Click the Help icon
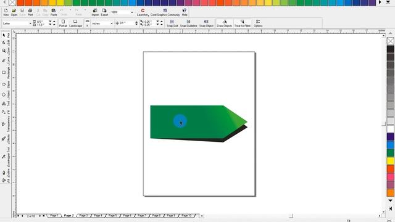The height and width of the screenshot is (222, 395). (x=185, y=12)
